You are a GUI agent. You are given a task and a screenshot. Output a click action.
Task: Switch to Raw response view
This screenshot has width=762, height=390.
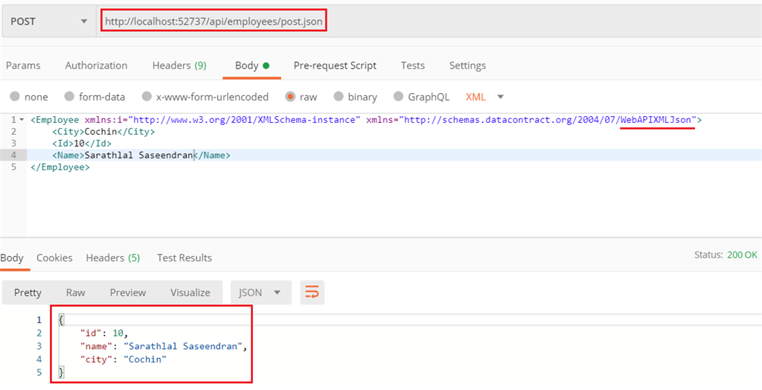coord(75,292)
